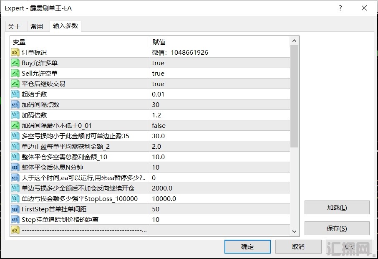Click the double icon beside 起始手数
Viewport: 378px width, 259px height.
[15, 94]
